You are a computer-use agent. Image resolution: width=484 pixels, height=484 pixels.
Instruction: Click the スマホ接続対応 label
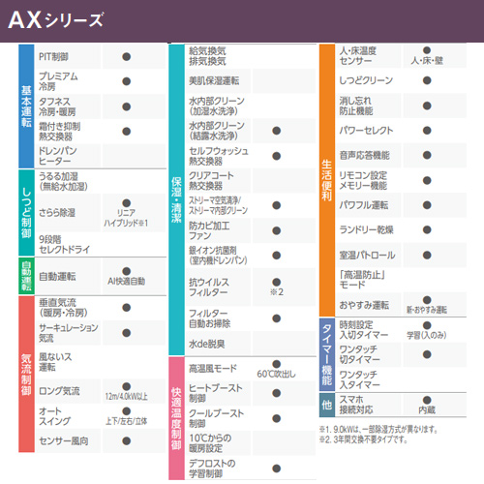[356, 405]
